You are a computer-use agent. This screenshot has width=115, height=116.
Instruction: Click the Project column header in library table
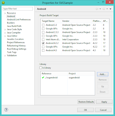coord(81,74)
